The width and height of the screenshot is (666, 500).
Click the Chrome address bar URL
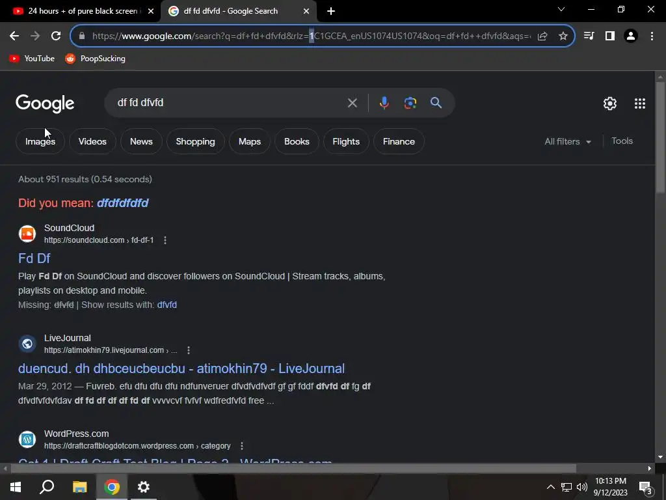[311, 36]
